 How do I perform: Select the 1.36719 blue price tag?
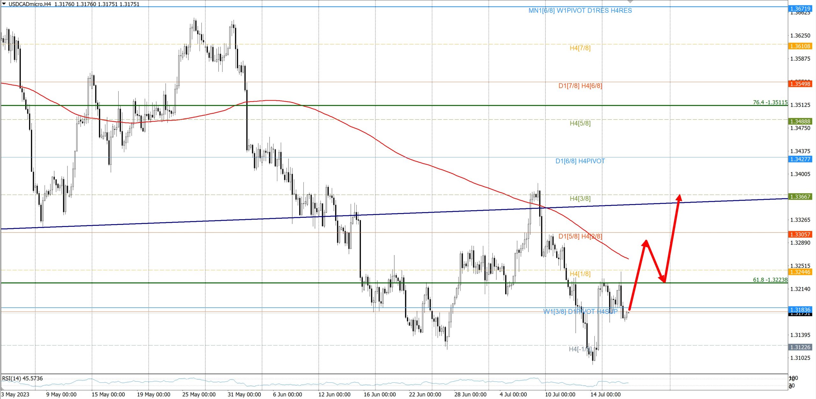800,9
